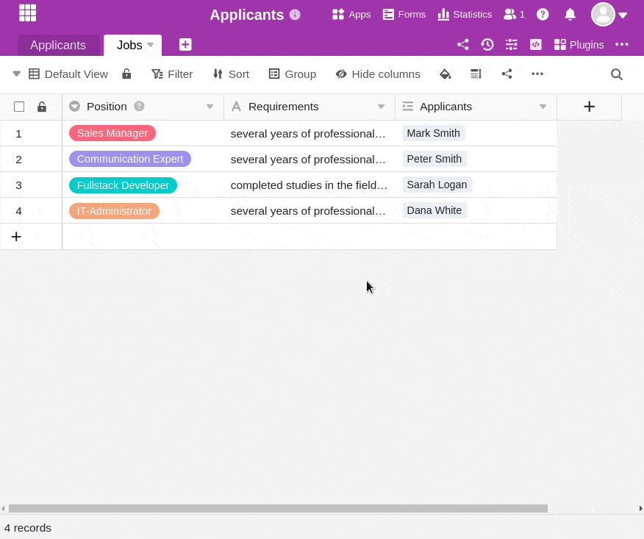This screenshot has height=539, width=644.
Task: Expand the Position column dropdown arrow
Action: (210, 107)
